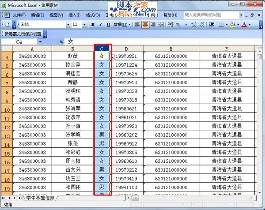Apply cell Borders icon
The width and height of the screenshot is (265, 210).
221,25
